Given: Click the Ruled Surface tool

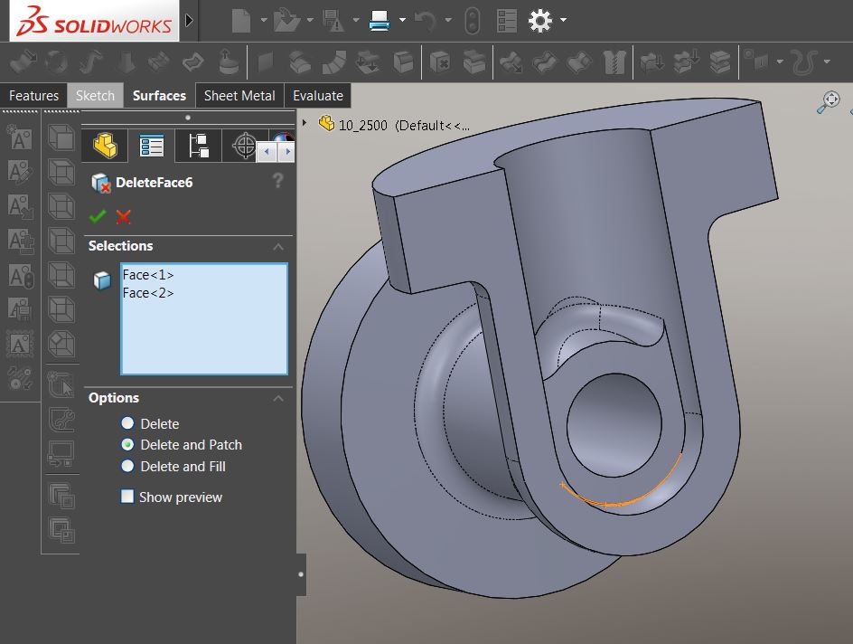Looking at the screenshot, I should point(333,62).
